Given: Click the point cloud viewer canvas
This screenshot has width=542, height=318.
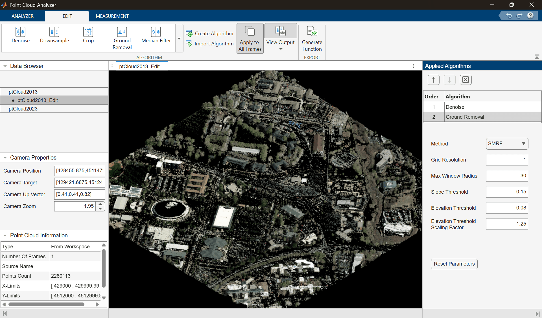Looking at the screenshot, I should [x=265, y=189].
